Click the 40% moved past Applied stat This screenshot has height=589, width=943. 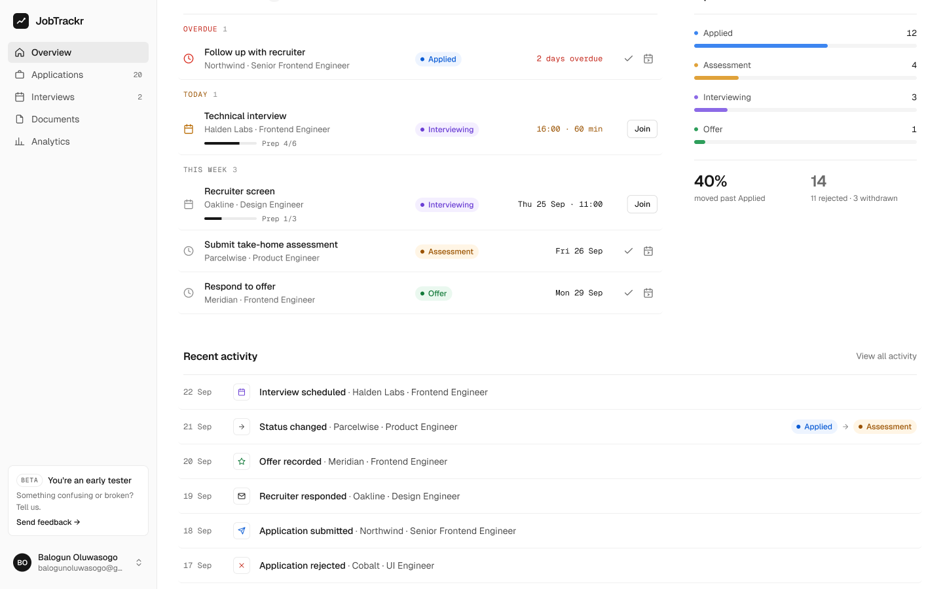pos(730,187)
